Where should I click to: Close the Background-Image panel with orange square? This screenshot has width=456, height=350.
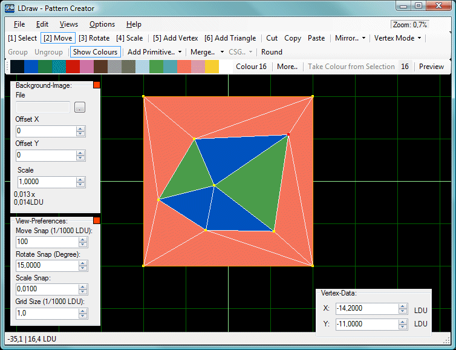[x=97, y=85]
